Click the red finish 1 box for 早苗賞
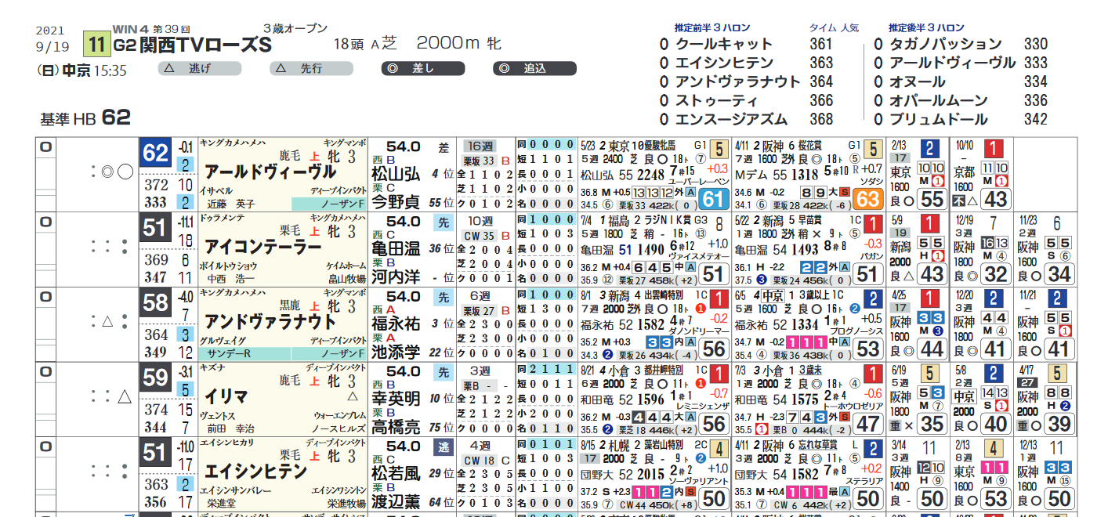The width and height of the screenshot is (1108, 517). coord(874,224)
